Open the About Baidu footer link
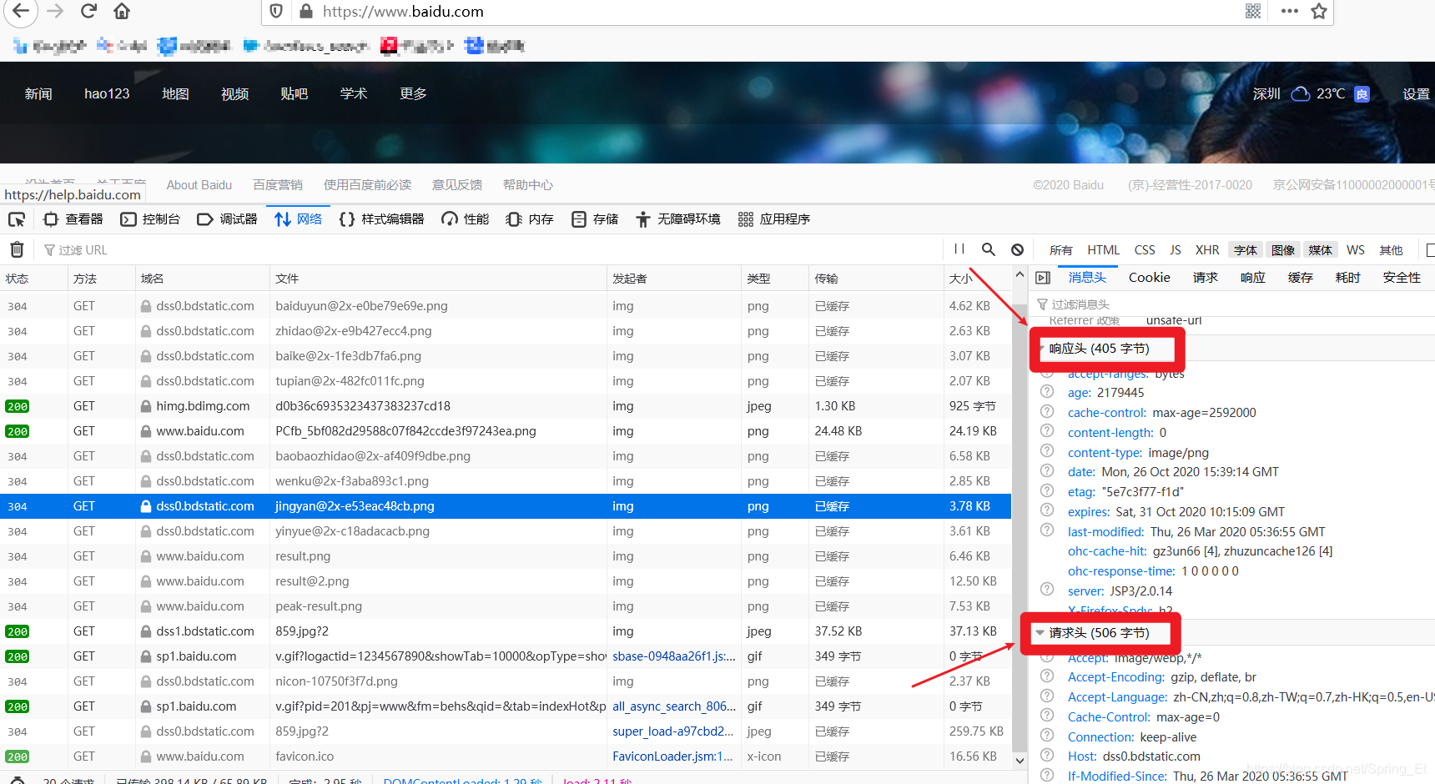1435x784 pixels. tap(199, 185)
